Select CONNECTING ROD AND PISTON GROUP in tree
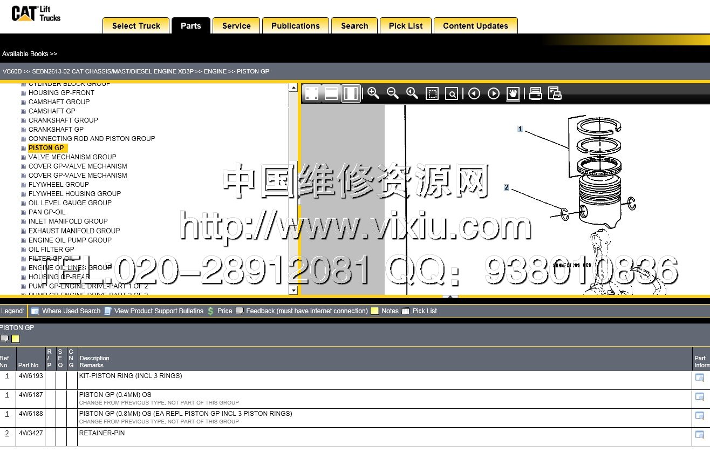This screenshot has width=710, height=458. tap(92, 139)
